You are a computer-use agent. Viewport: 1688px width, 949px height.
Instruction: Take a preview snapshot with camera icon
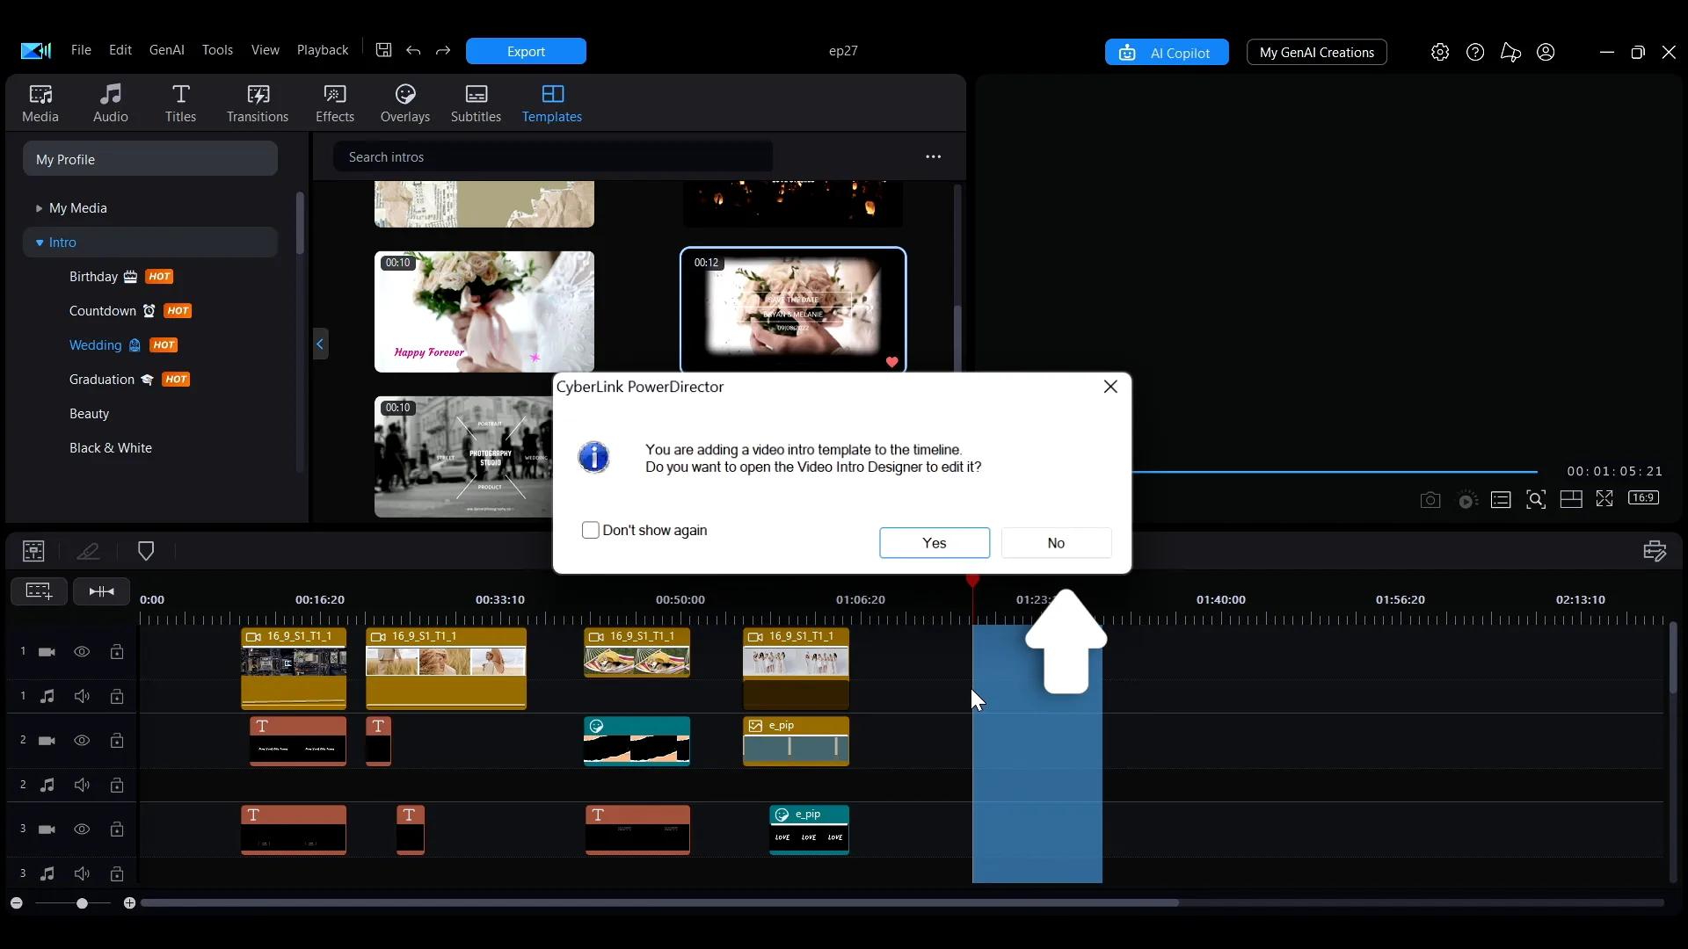[1430, 500]
